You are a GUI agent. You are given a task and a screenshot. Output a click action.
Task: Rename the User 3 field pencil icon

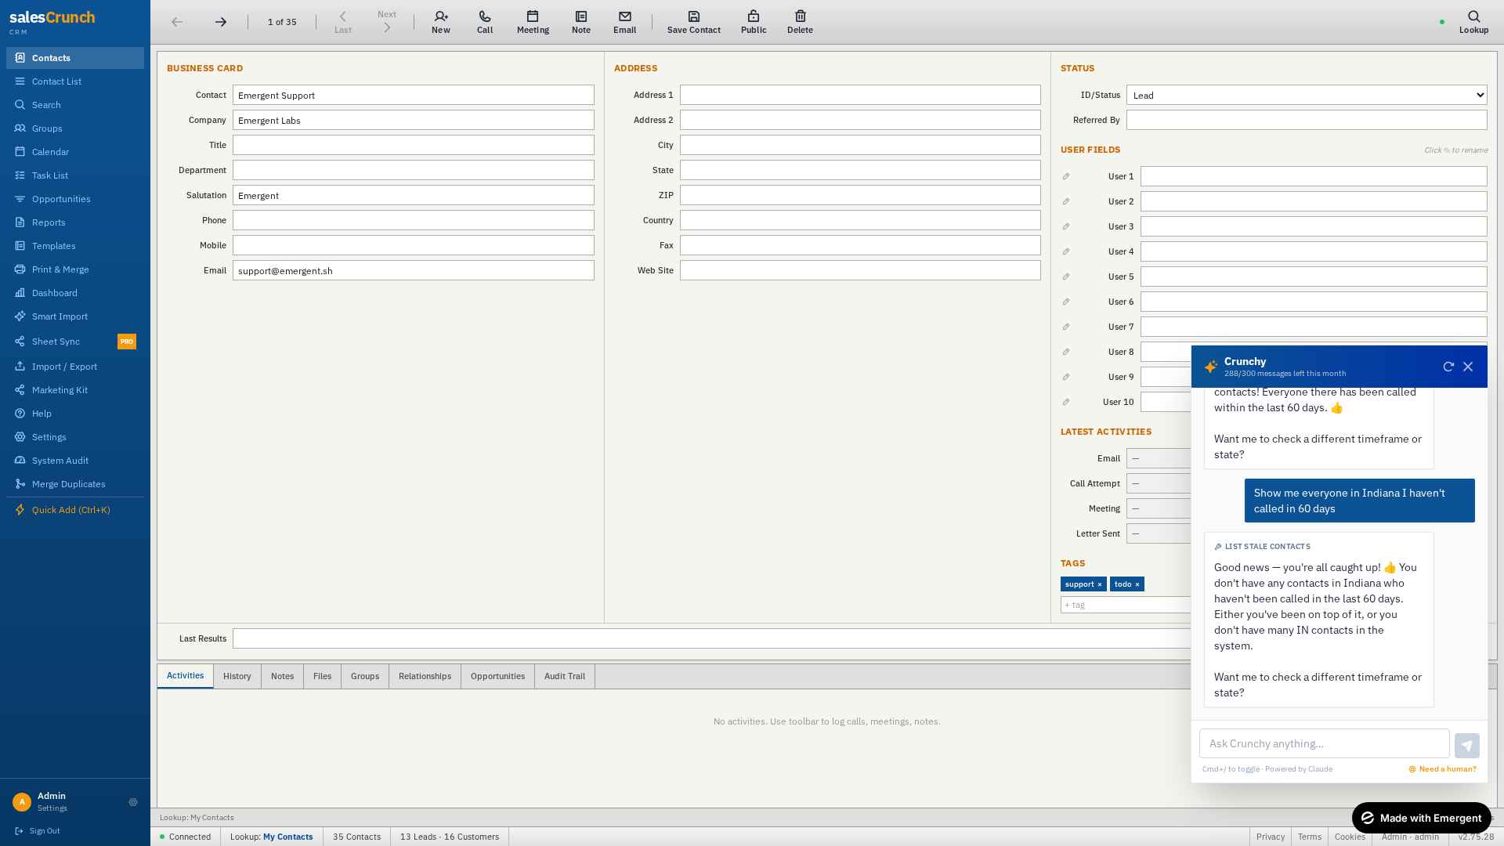coord(1066,226)
